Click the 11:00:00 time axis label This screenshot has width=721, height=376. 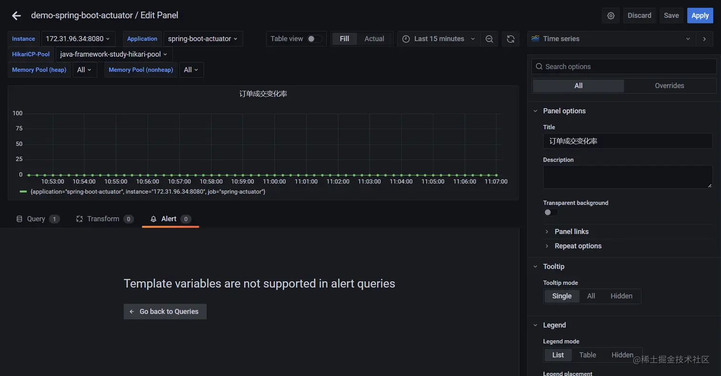tap(274, 182)
